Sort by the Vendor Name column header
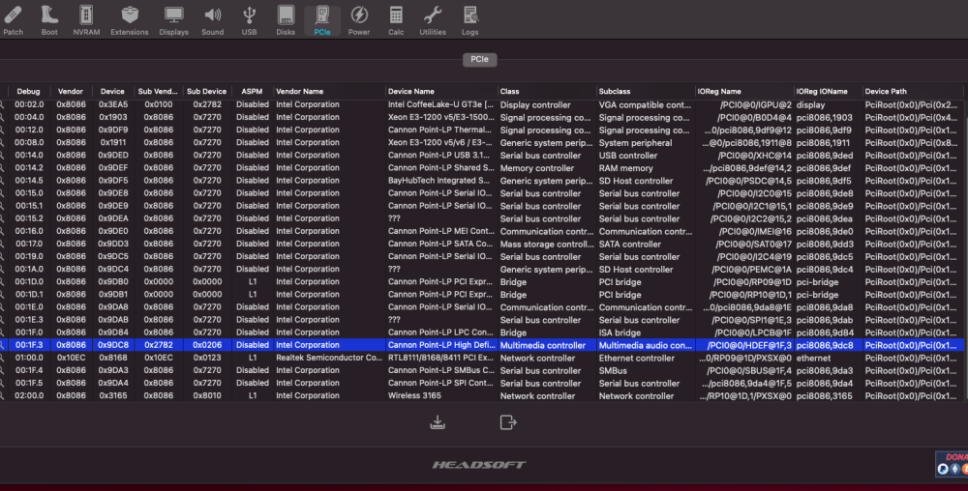Screen dimensions: 968x491 point(299,91)
